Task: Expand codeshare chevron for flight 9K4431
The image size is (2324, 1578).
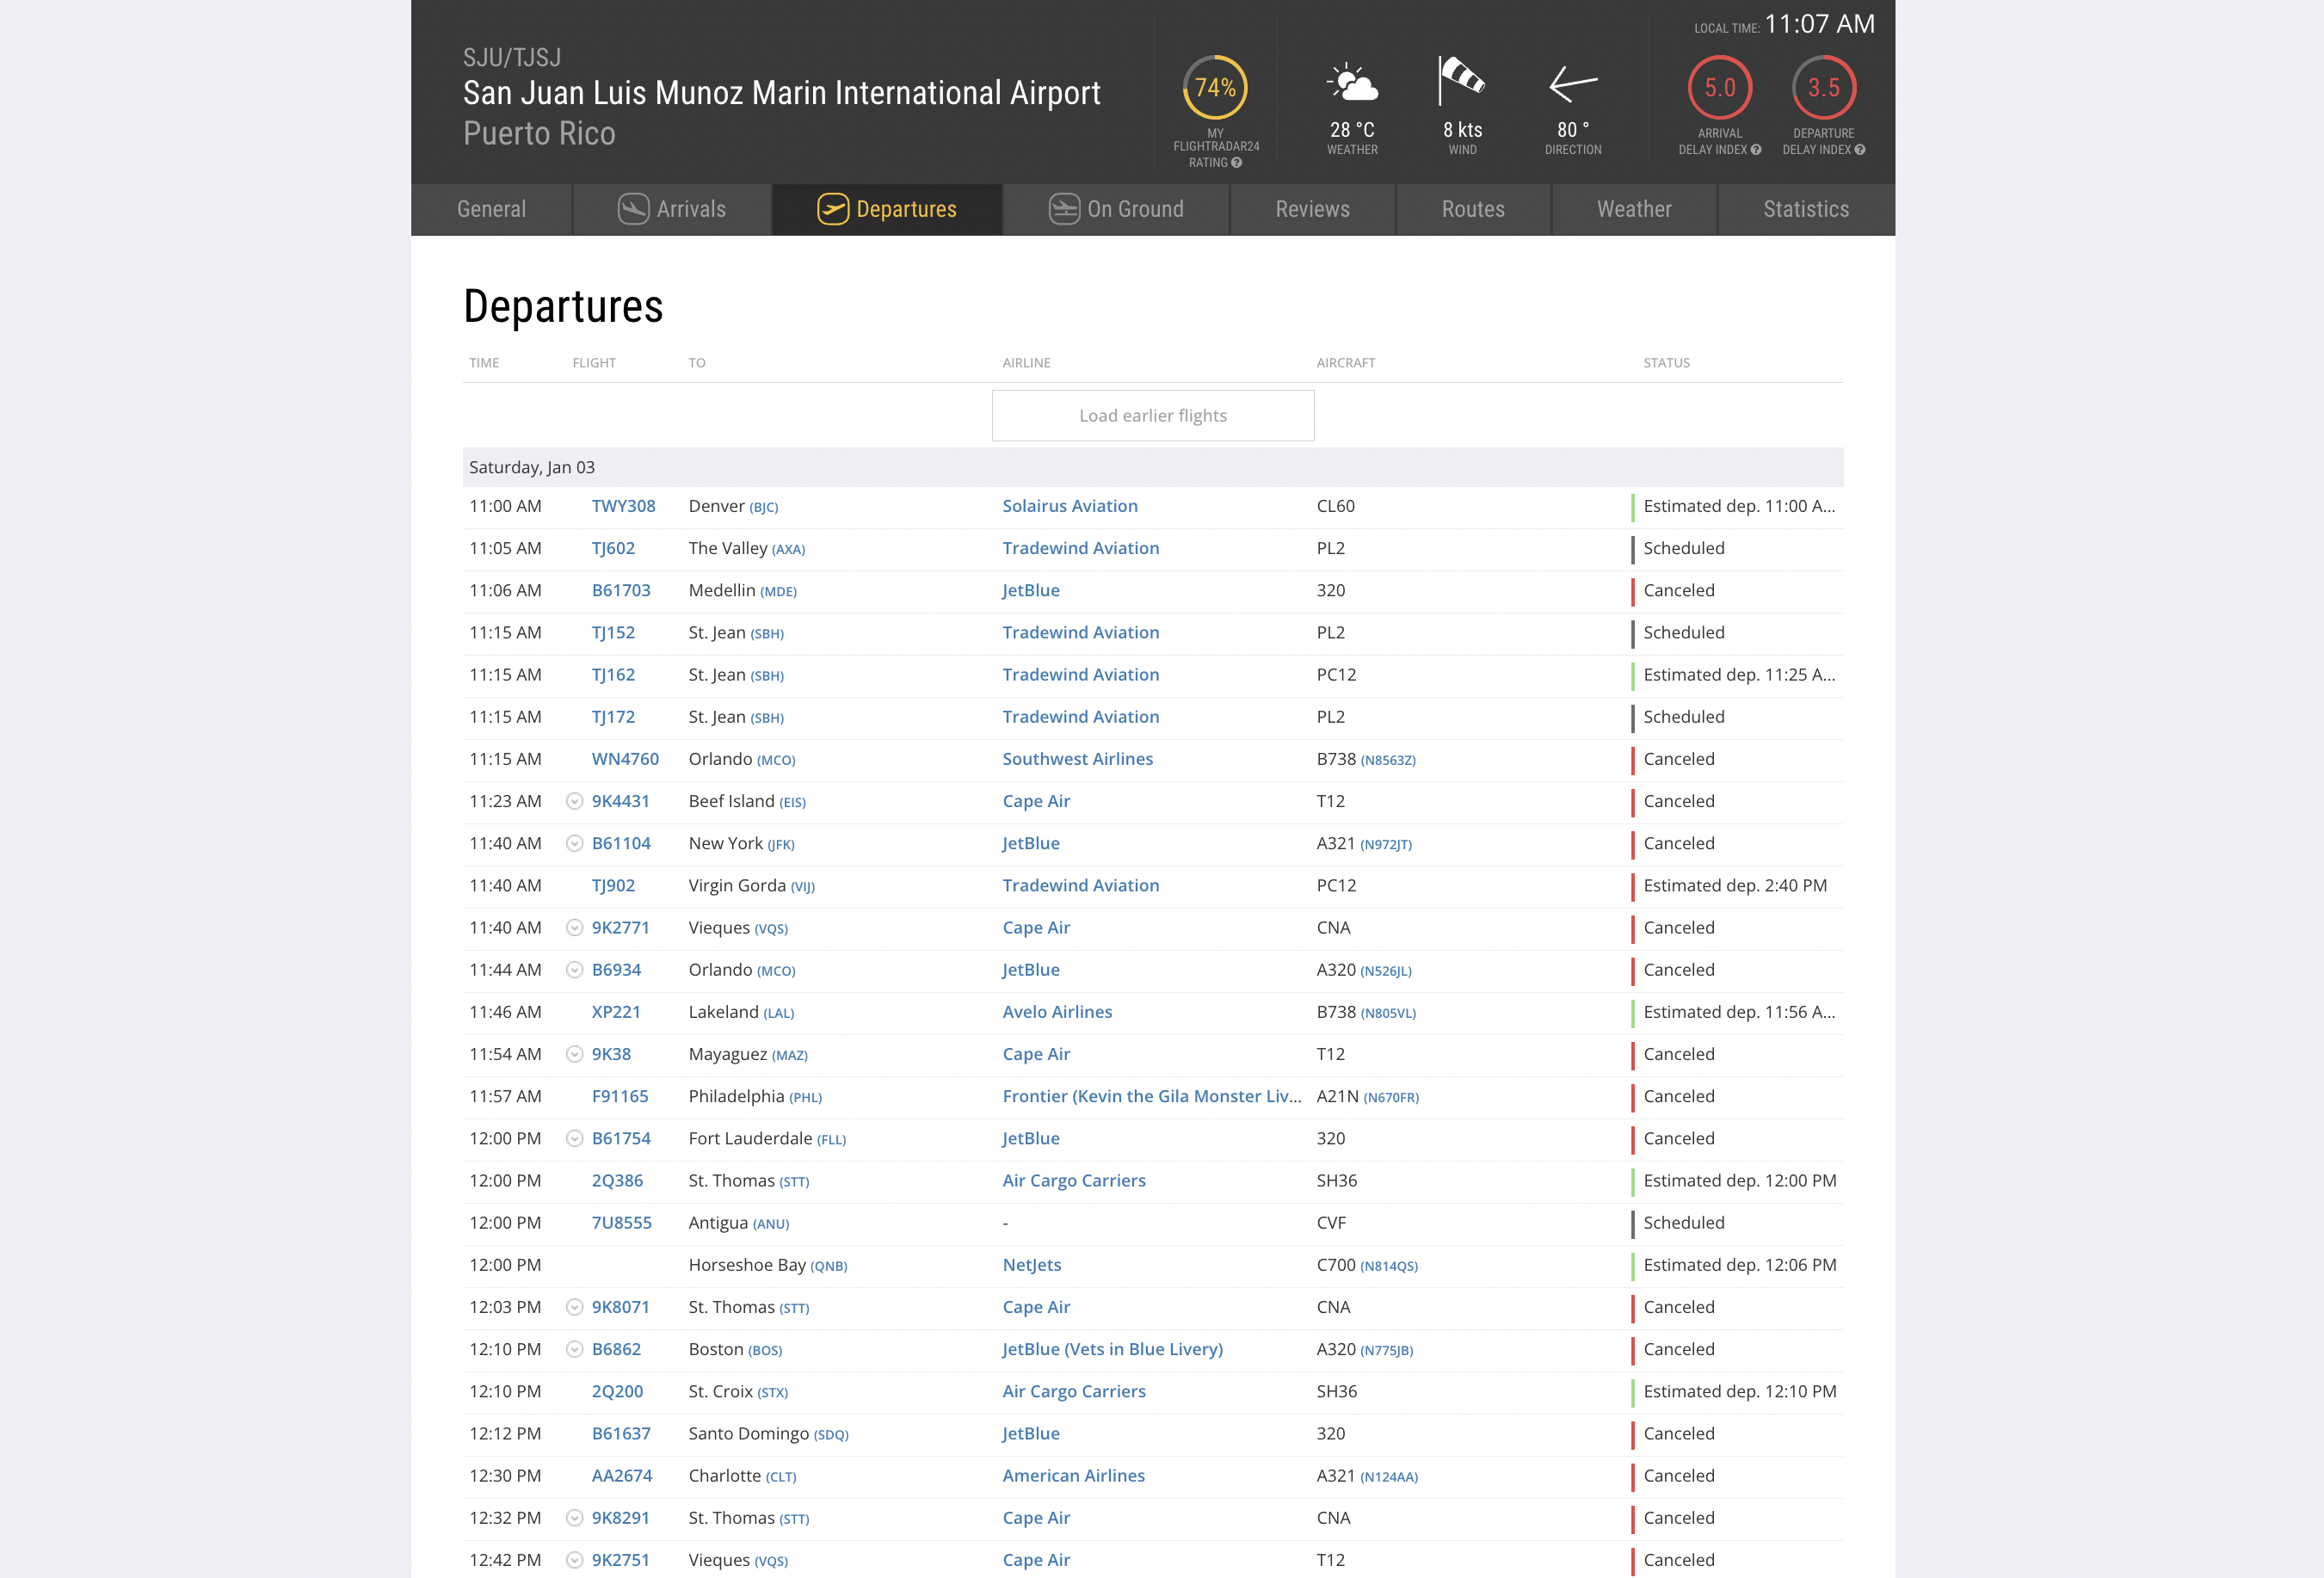Action: 575,801
